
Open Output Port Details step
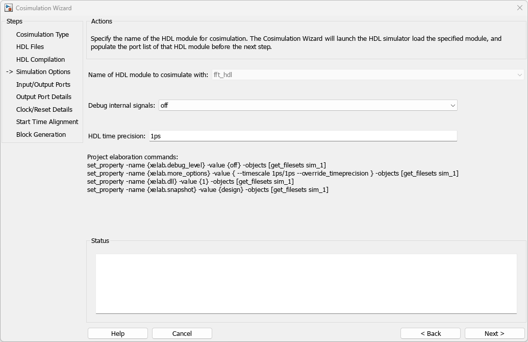pyautogui.click(x=44, y=97)
